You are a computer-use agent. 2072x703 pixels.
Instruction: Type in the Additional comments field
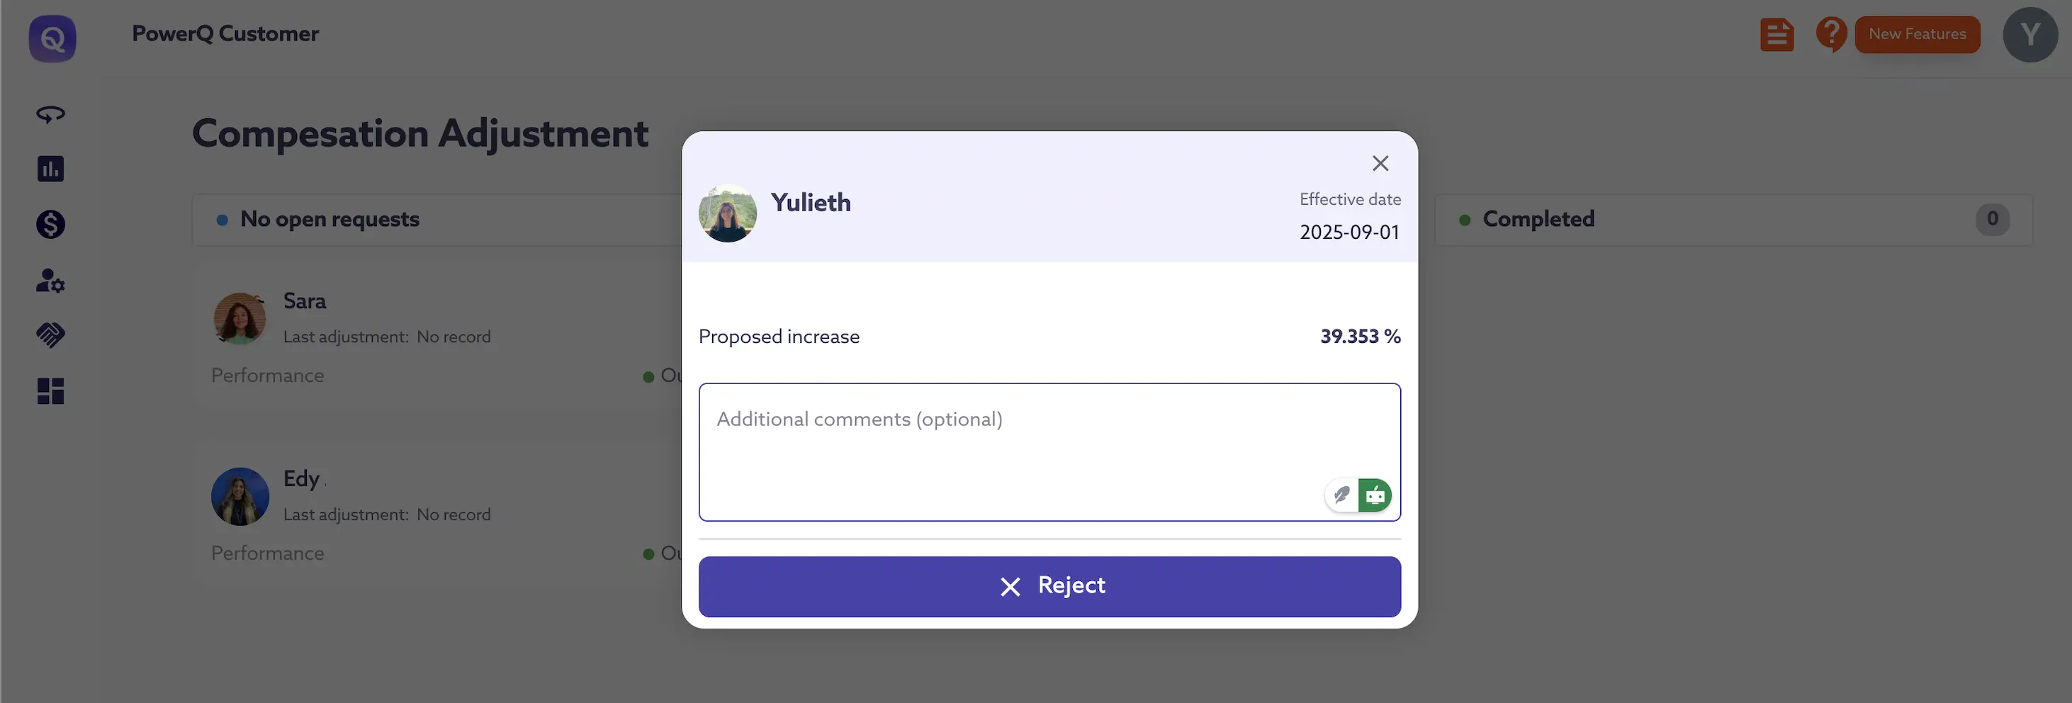tap(1006, 442)
